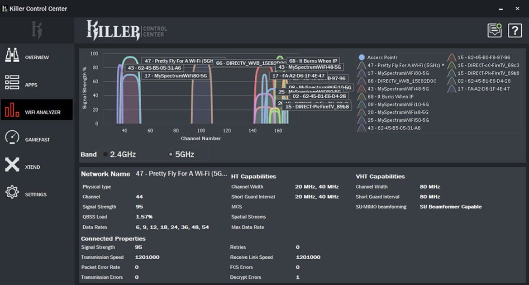Open the help question mark icon
Screen dimensions: 529x285
tap(515, 31)
